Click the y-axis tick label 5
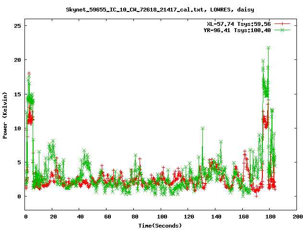This screenshot has height=230, width=307. 19,162
